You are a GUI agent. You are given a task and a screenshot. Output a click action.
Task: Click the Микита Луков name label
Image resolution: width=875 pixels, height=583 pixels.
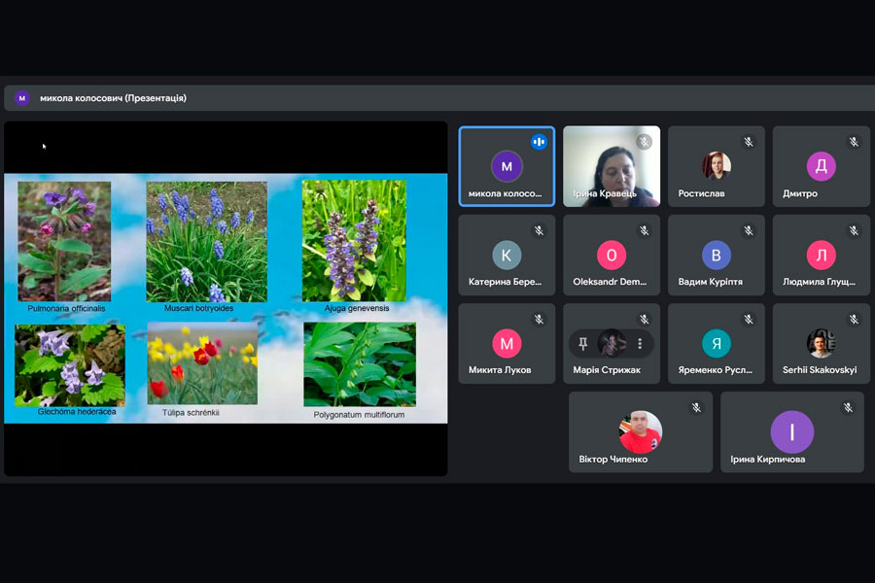499,370
